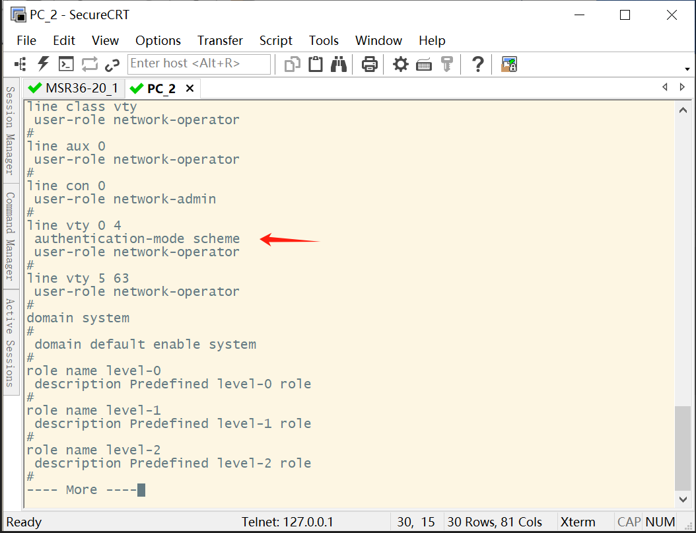The height and width of the screenshot is (533, 696).
Task: Open Find with the binoculars icon
Action: 339,64
